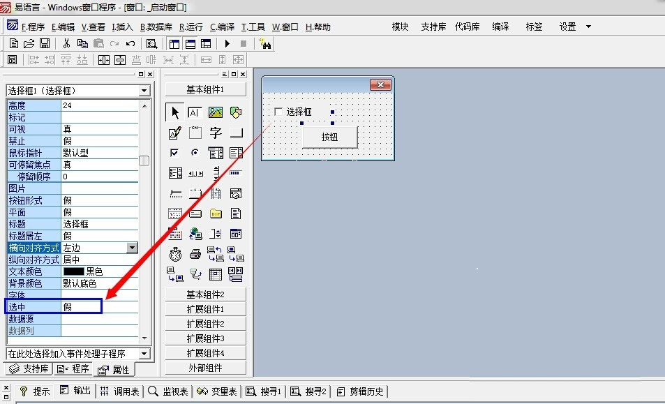This screenshot has height=404, width=665.
Task: Open the event subroutine dropdown 在此处选择加入事件处理子程序
Action: point(144,353)
